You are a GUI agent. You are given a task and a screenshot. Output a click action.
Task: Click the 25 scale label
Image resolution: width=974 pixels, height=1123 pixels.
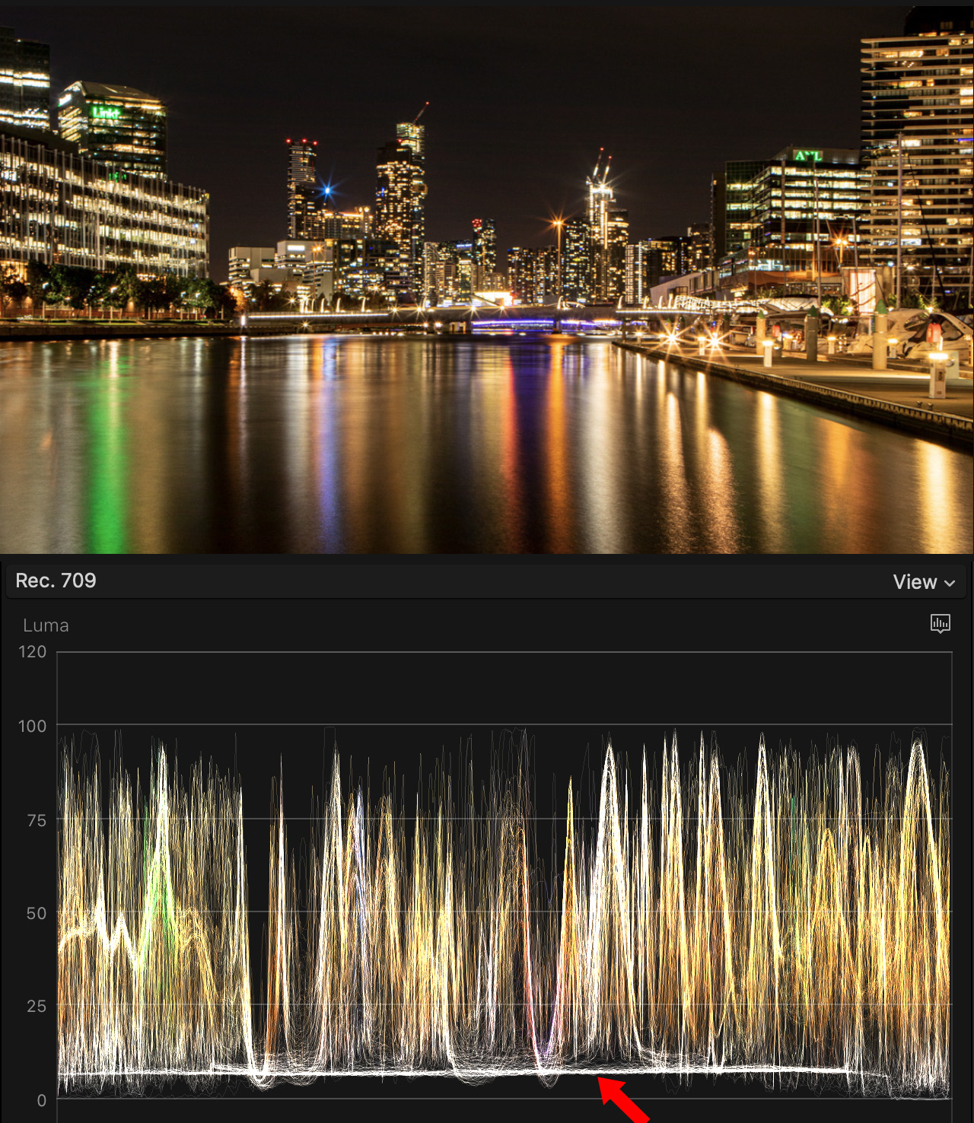36,1006
